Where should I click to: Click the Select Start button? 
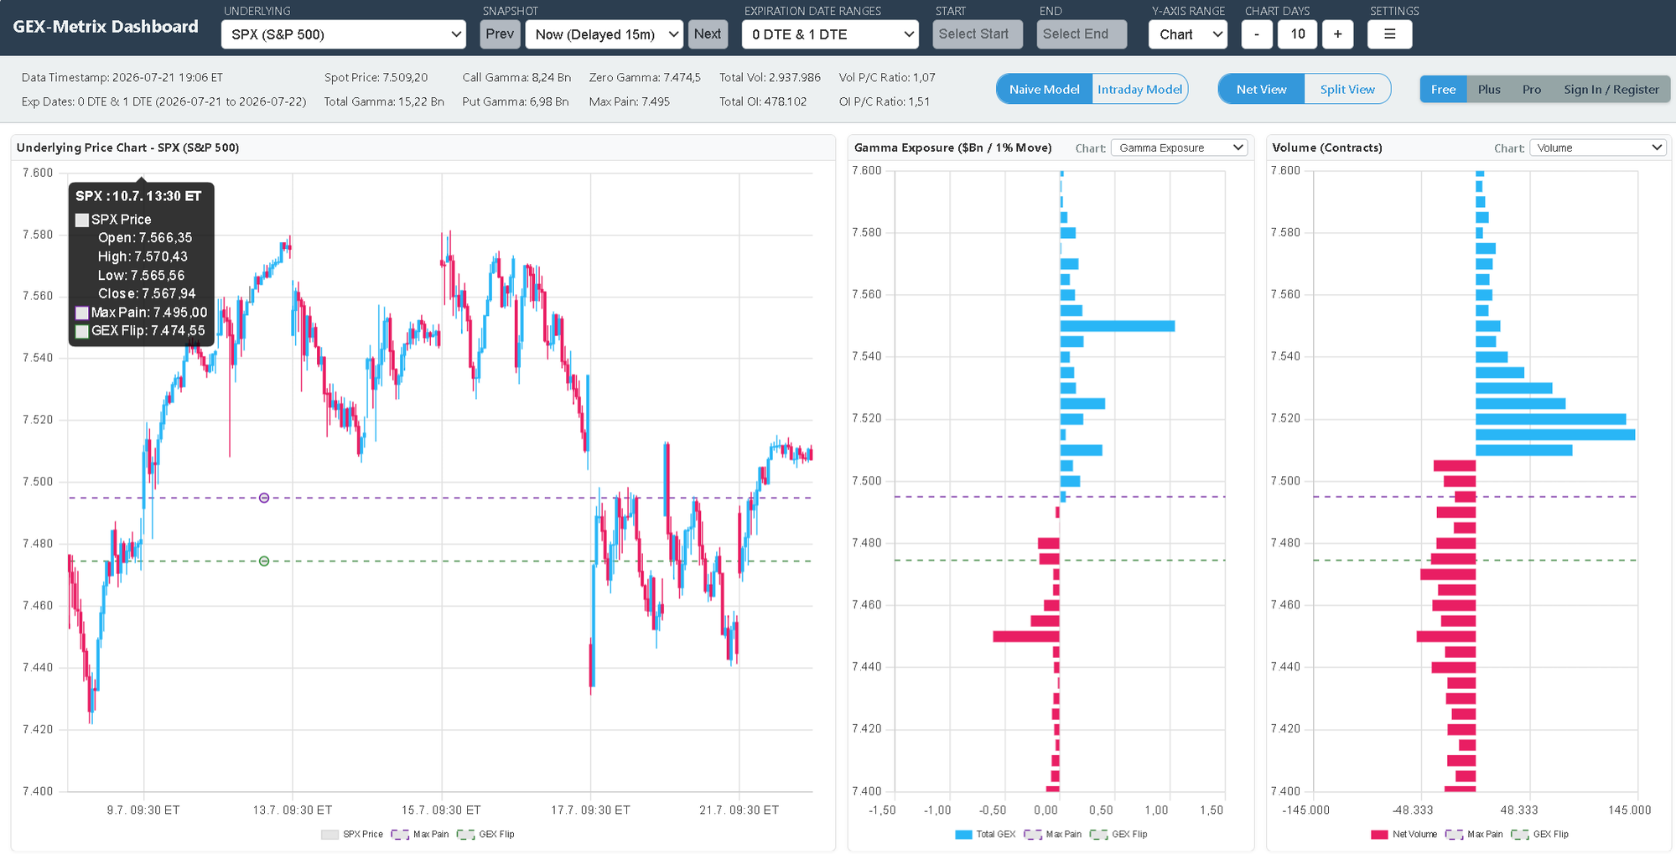tap(977, 34)
